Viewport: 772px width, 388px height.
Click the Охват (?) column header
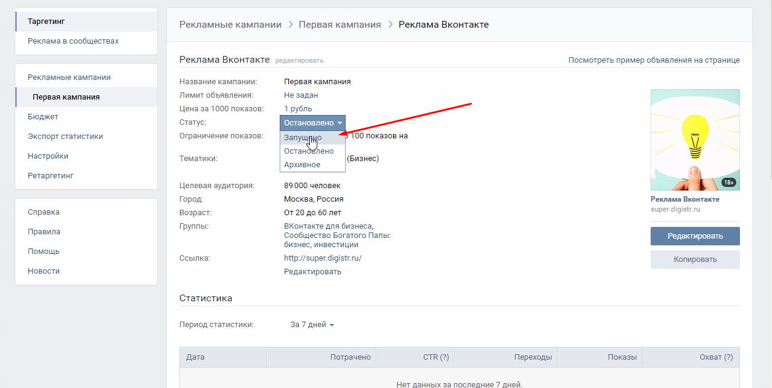(691, 357)
